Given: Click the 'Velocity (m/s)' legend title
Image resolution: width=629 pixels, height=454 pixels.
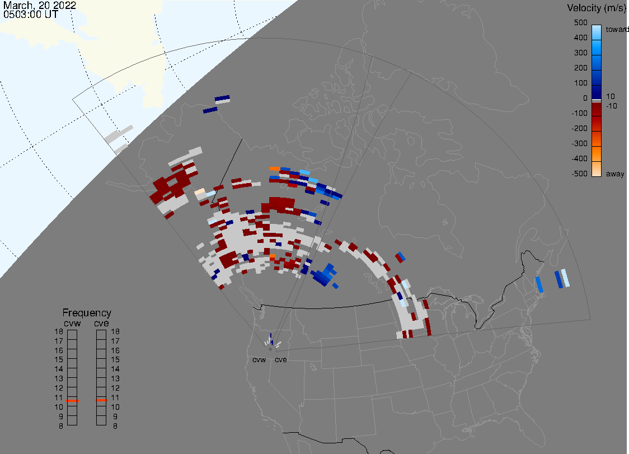Looking at the screenshot, I should 596,8.
